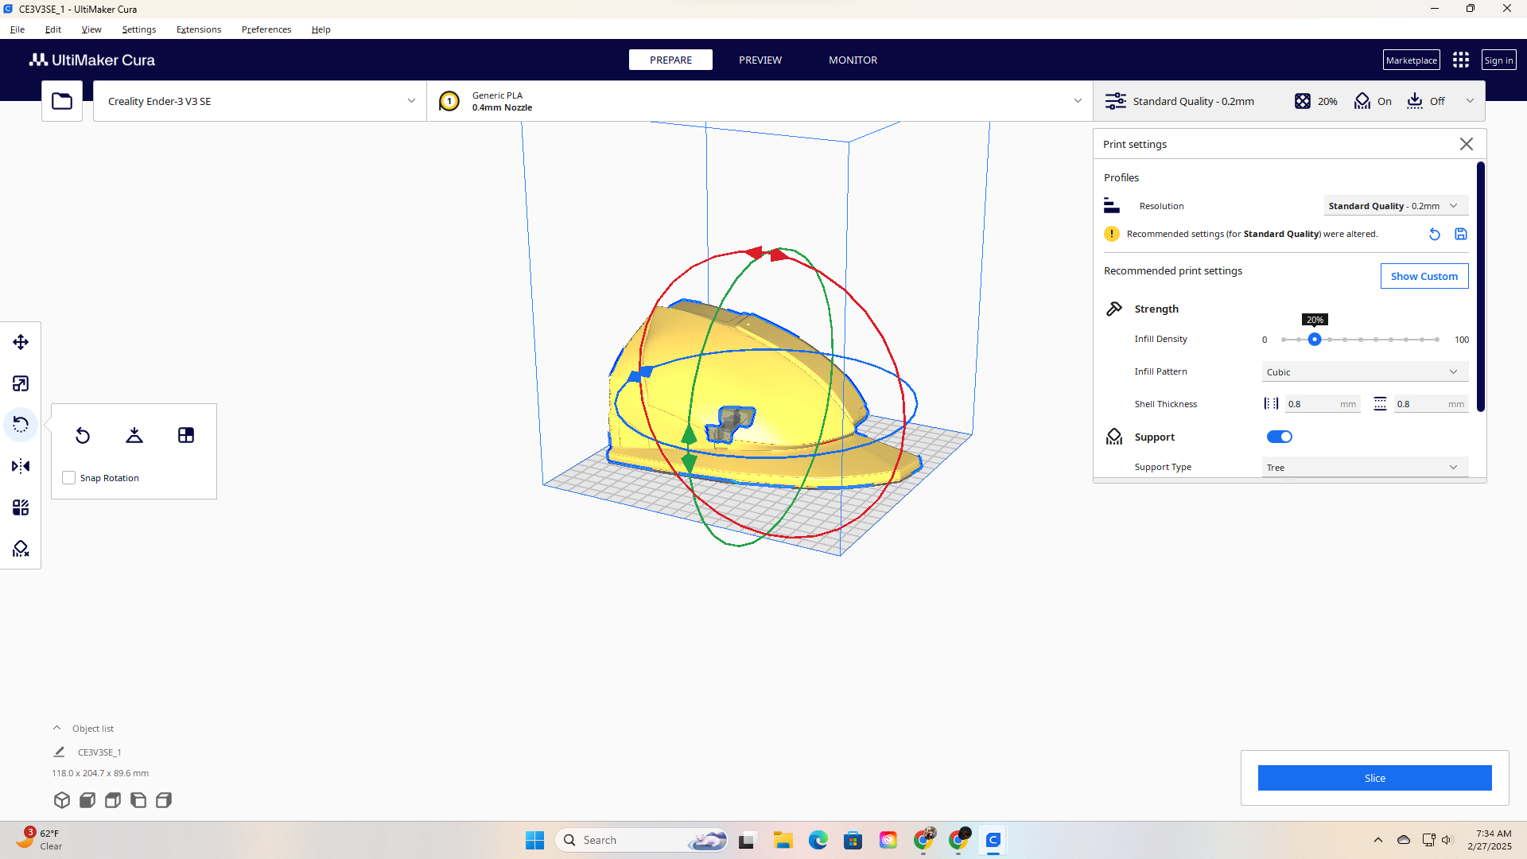The width and height of the screenshot is (1527, 859).
Task: Save altered profile settings icon
Action: click(x=1461, y=234)
